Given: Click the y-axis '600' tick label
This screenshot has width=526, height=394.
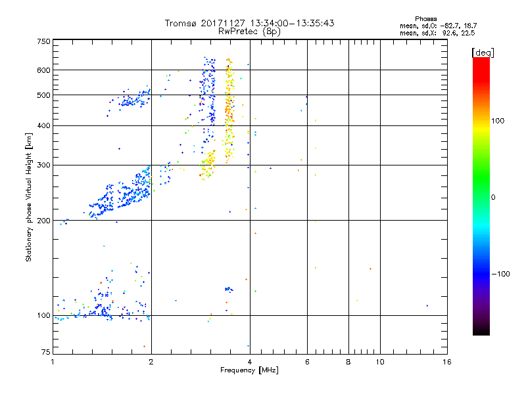Looking at the screenshot, I should pyautogui.click(x=43, y=70).
